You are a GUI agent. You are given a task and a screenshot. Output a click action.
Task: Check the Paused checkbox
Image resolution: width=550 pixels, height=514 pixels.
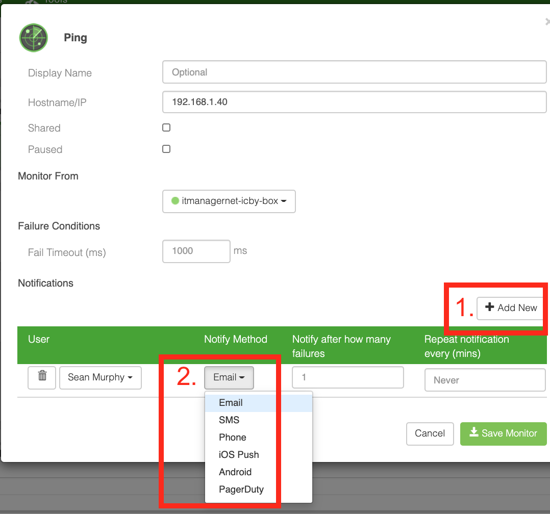166,149
